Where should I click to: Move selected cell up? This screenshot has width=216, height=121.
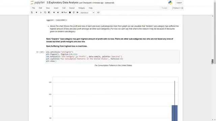tap(54, 12)
